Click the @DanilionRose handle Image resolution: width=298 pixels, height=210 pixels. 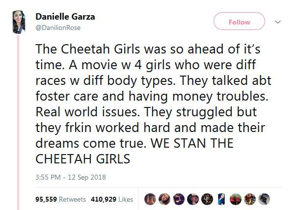(58, 27)
